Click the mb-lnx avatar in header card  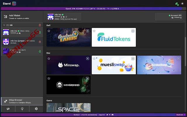pyautogui.click(x=51, y=17)
